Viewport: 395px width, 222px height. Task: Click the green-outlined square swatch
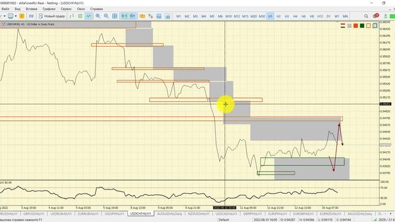click(375, 26)
